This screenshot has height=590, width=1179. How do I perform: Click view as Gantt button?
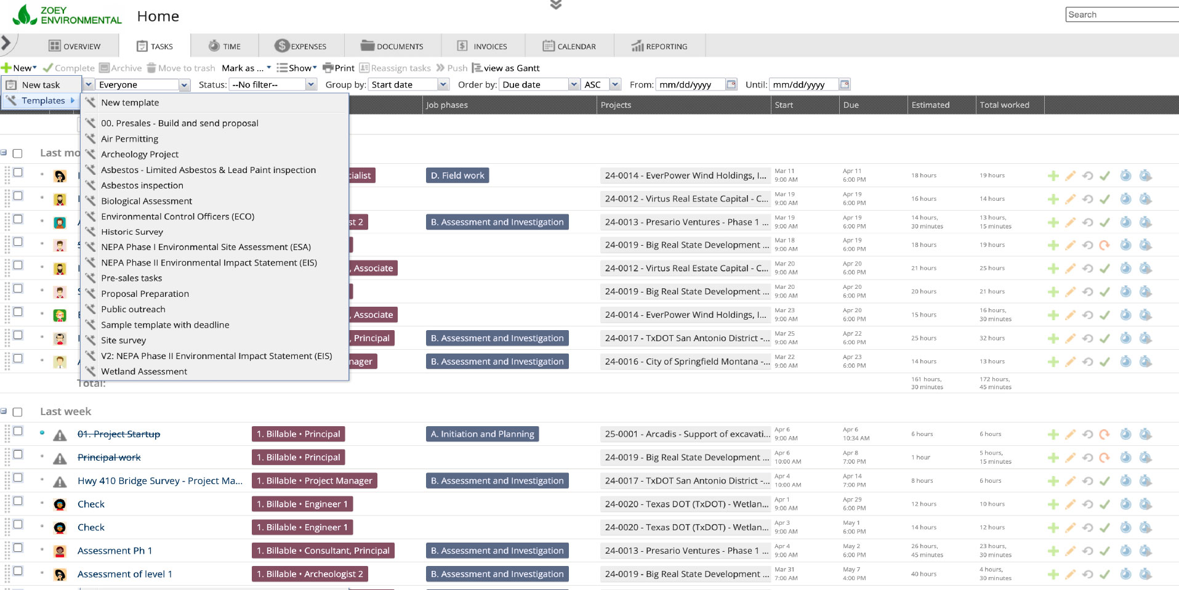click(505, 68)
